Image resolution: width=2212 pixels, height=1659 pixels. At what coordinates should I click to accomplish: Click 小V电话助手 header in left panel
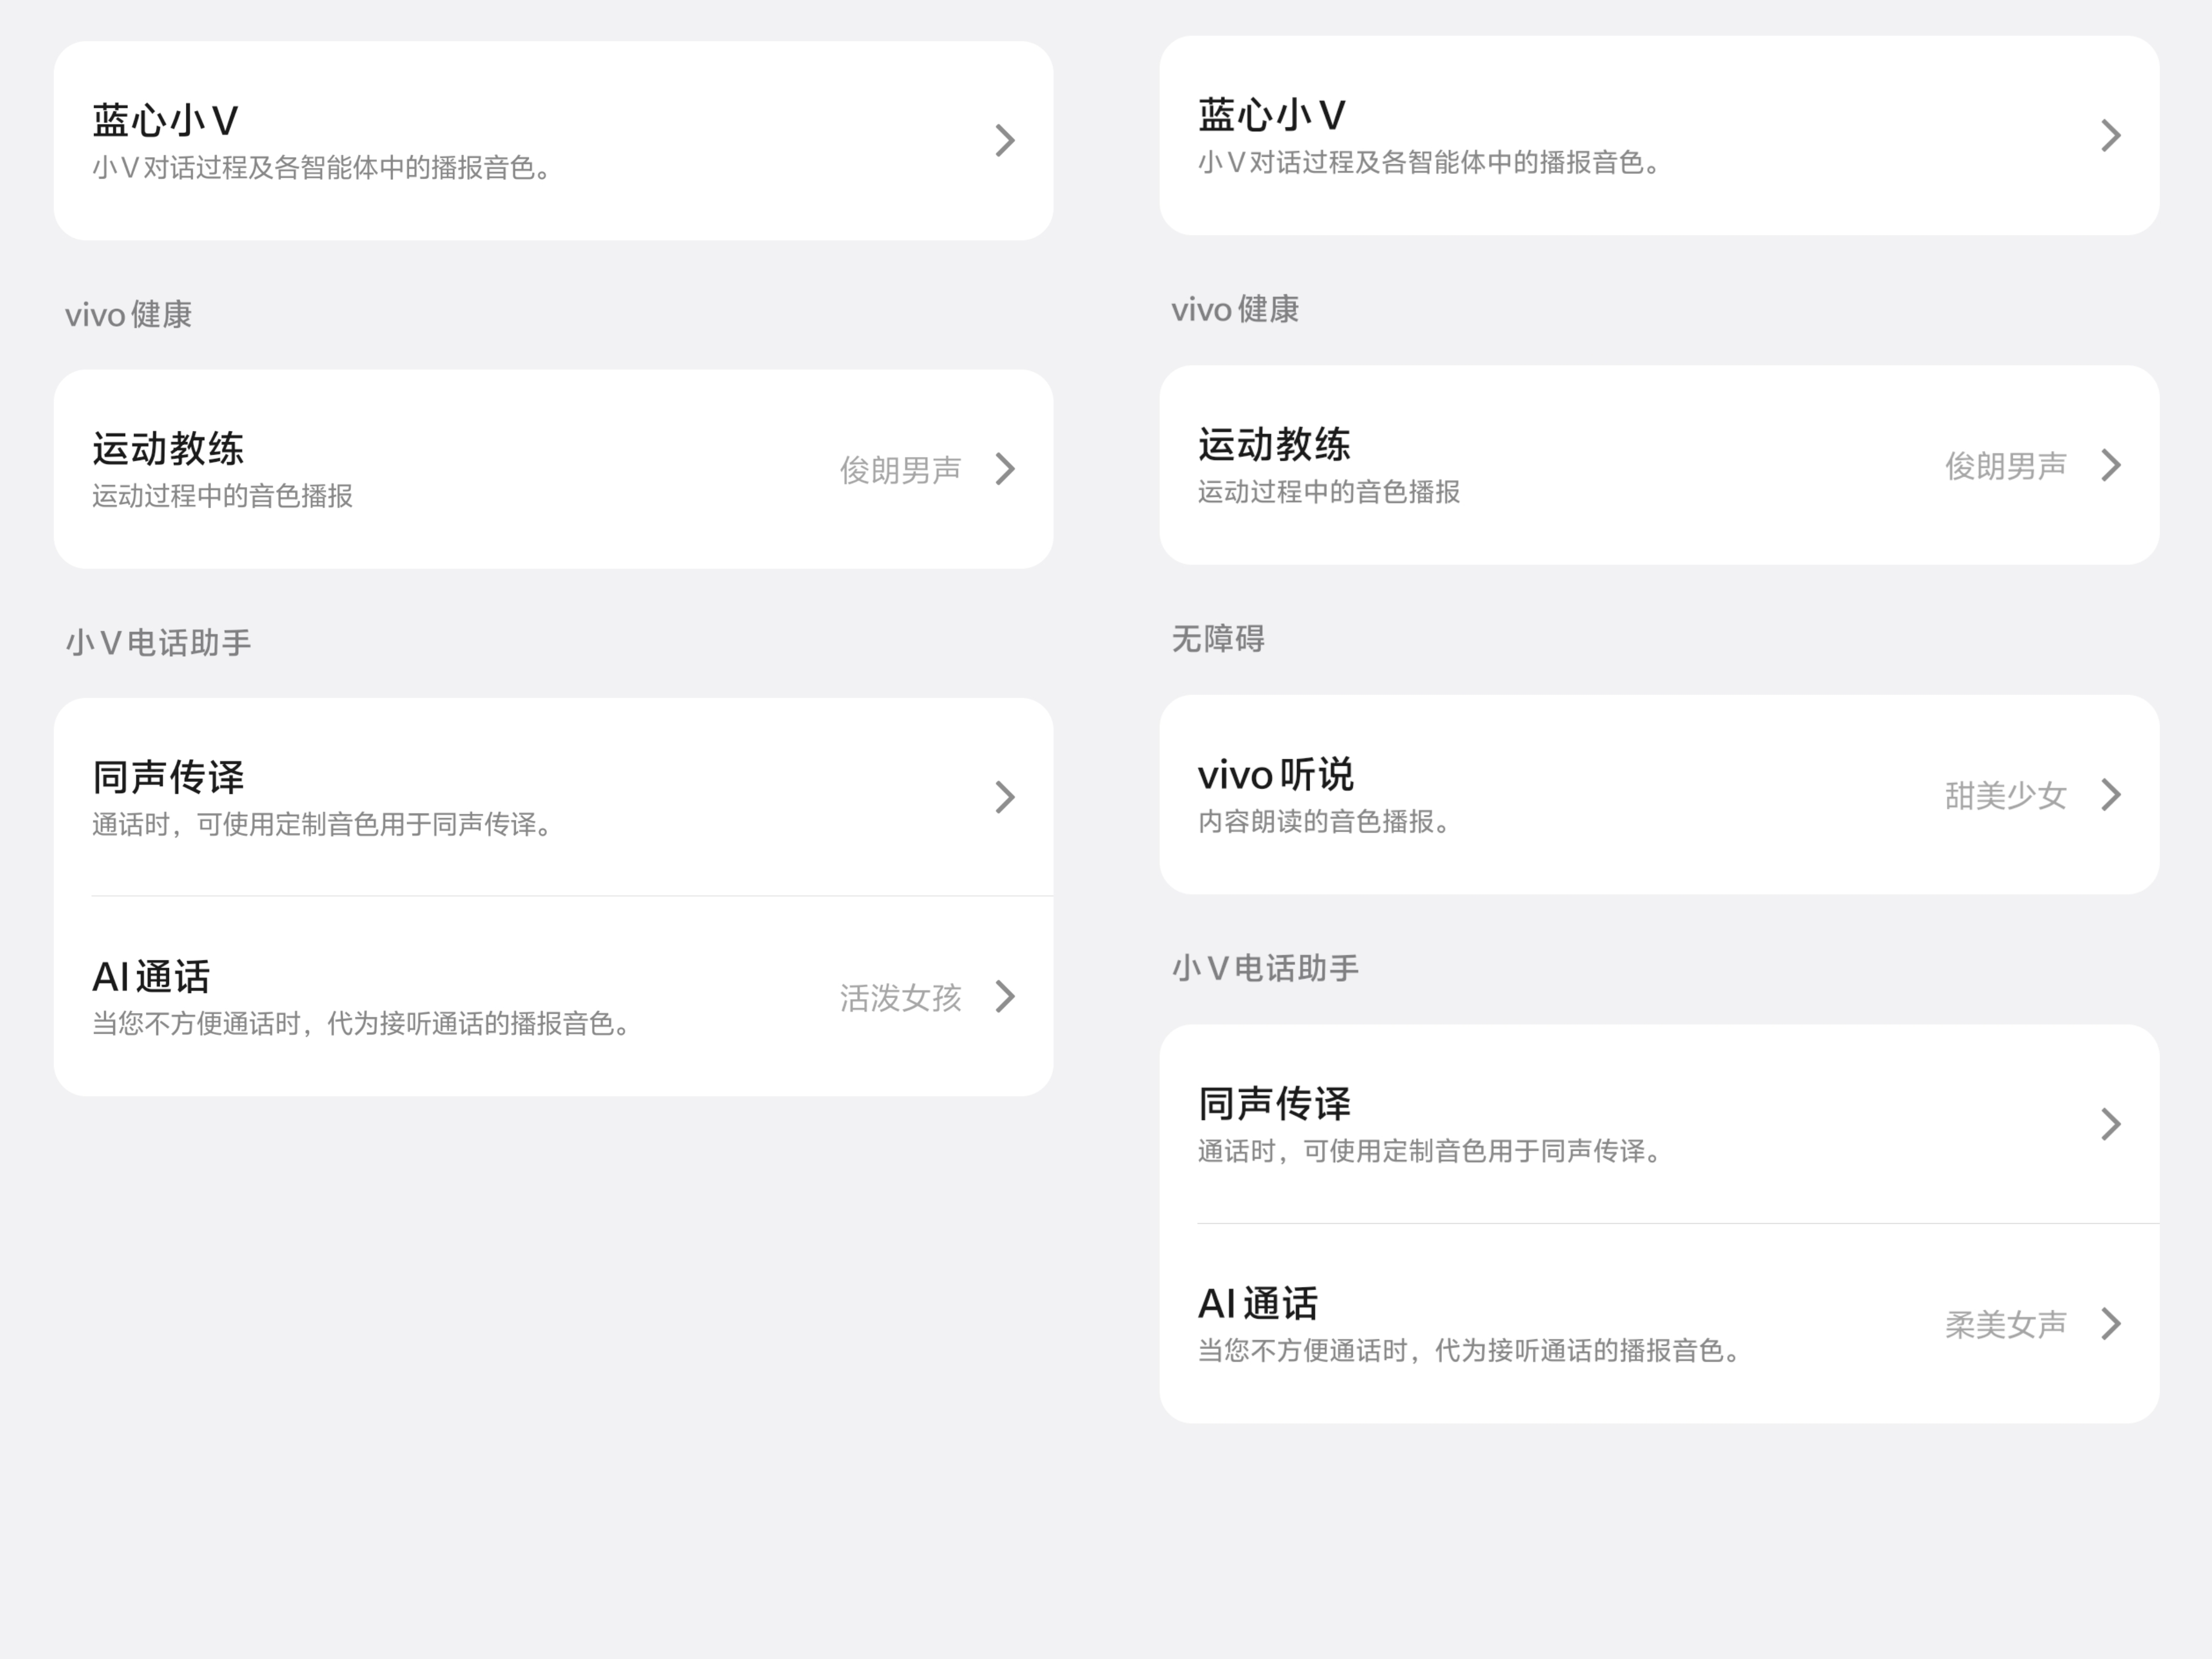pyautogui.click(x=158, y=643)
